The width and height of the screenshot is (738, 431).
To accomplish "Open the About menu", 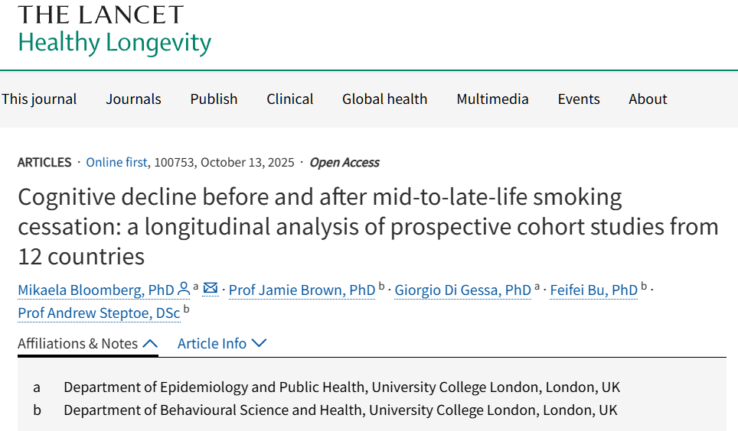I will pyautogui.click(x=648, y=99).
